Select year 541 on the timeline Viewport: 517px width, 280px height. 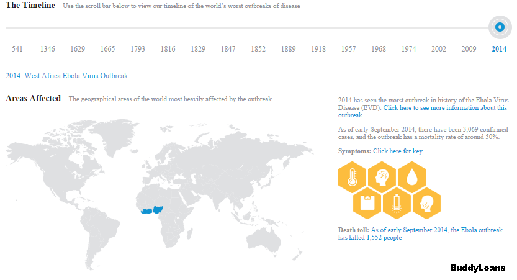tap(17, 49)
